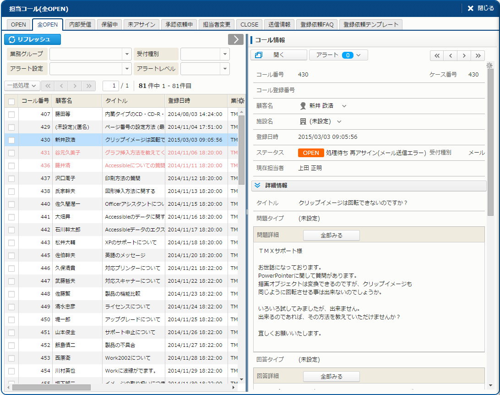Click the リフレッシュ button
The height and width of the screenshot is (395, 500).
[x=33, y=39]
